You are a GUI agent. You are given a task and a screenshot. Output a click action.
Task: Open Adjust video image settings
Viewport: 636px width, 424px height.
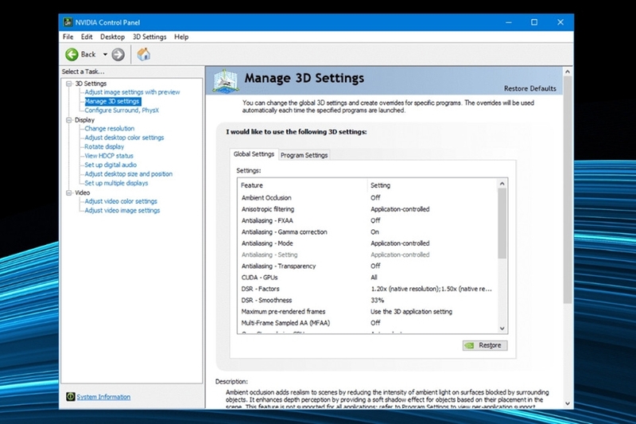(x=122, y=211)
